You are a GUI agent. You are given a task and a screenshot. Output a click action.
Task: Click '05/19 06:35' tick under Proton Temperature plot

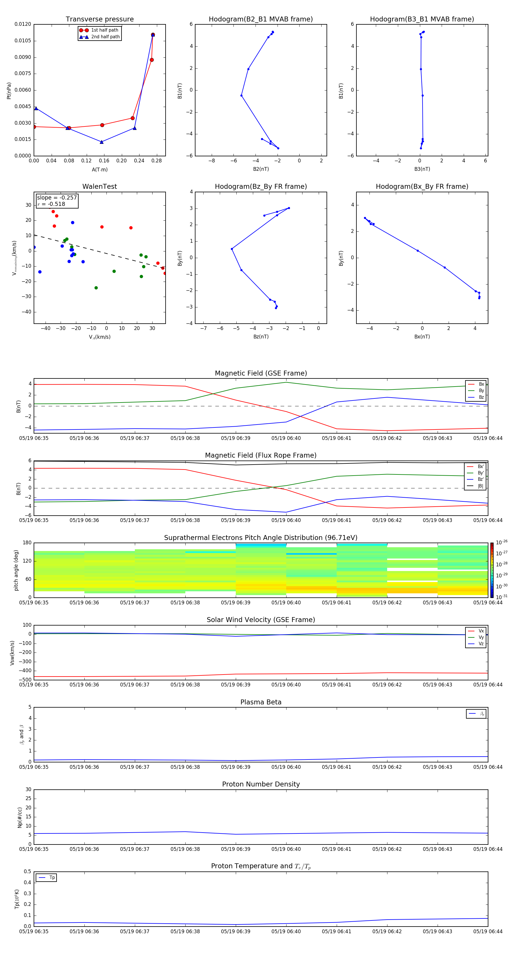[34, 932]
